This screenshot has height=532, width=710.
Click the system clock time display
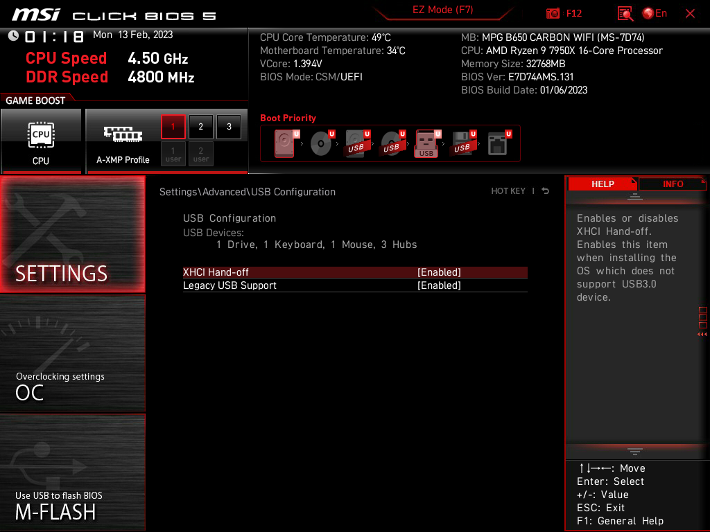pyautogui.click(x=54, y=37)
